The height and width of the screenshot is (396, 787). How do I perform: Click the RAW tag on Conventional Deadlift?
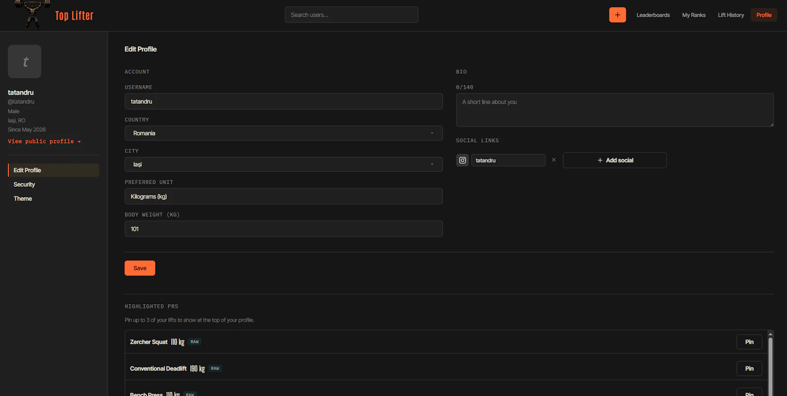[215, 368]
